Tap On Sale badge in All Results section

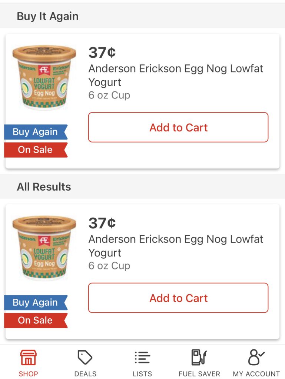coord(35,320)
